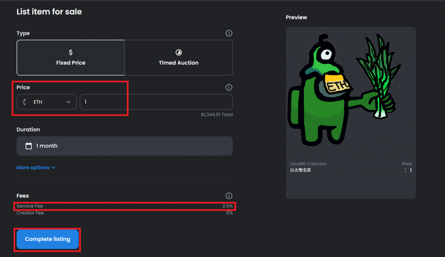Viewport: 445px width, 257px height.
Task: Click the ETH price icon in preview card
Action: (406, 170)
